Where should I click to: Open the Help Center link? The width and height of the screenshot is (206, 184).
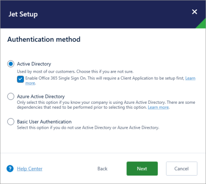[x=30, y=169]
